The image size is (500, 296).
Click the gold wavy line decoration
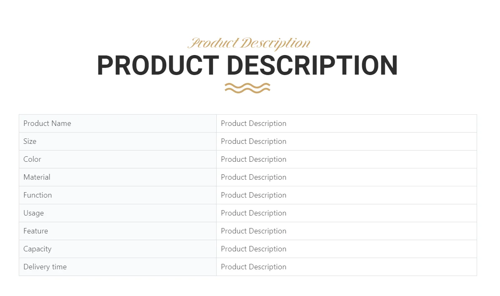[247, 88]
